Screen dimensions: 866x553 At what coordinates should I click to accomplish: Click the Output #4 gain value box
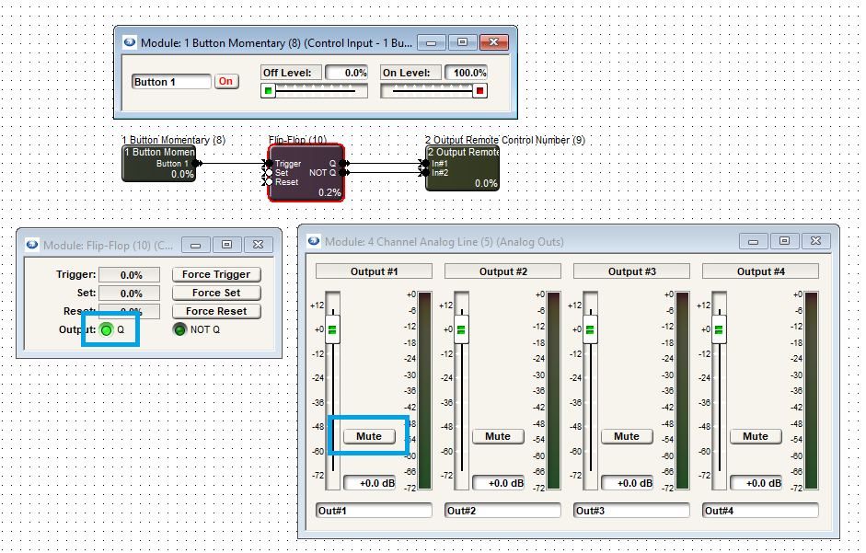[x=756, y=483]
